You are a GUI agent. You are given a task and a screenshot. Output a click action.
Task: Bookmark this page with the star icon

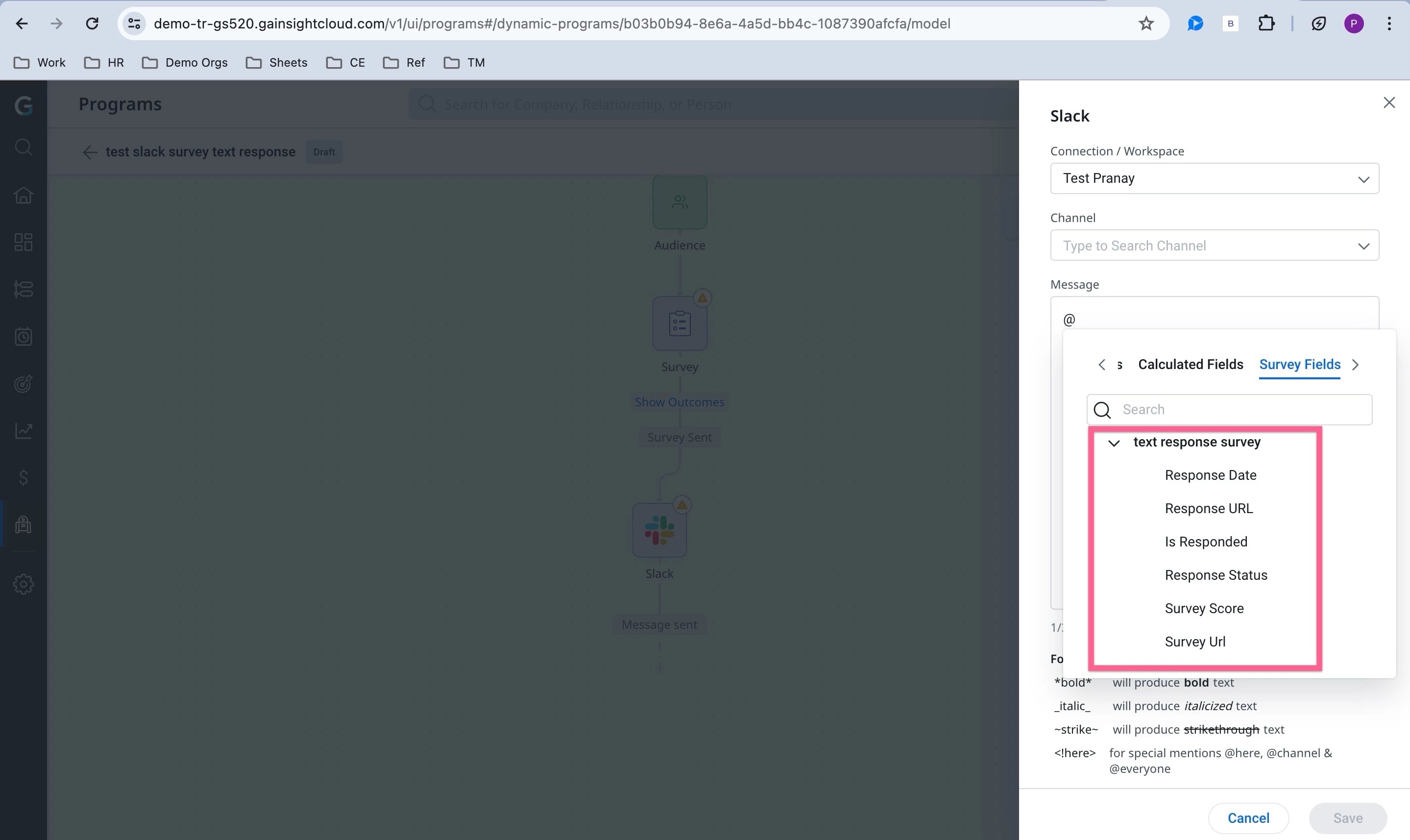tap(1146, 23)
